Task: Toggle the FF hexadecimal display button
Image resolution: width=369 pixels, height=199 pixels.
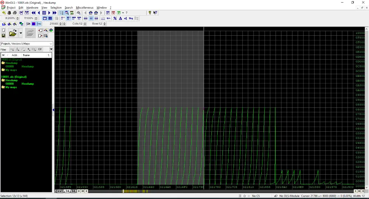Action: (91, 18)
